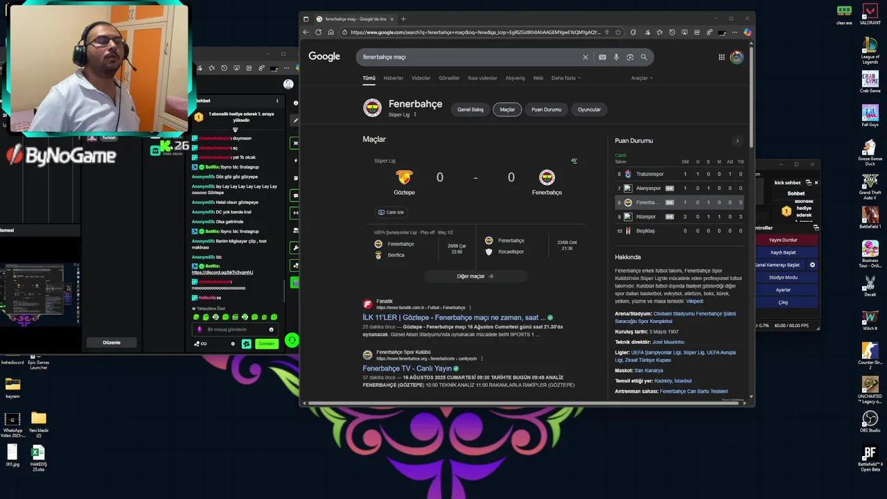Click the Gönder chat send button
This screenshot has width=887, height=499.
[x=266, y=344]
